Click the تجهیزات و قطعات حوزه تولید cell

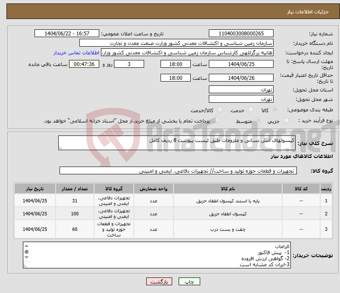(x=114, y=229)
